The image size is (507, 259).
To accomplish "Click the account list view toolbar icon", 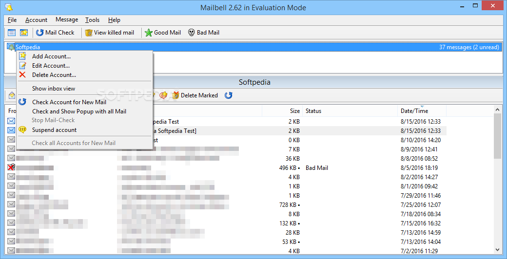I will [12, 33].
